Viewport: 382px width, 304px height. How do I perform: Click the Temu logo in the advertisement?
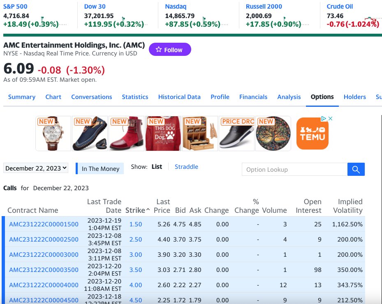312,134
